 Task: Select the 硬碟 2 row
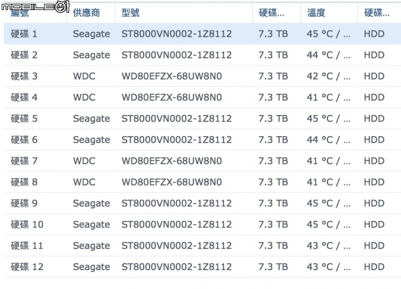click(x=202, y=55)
